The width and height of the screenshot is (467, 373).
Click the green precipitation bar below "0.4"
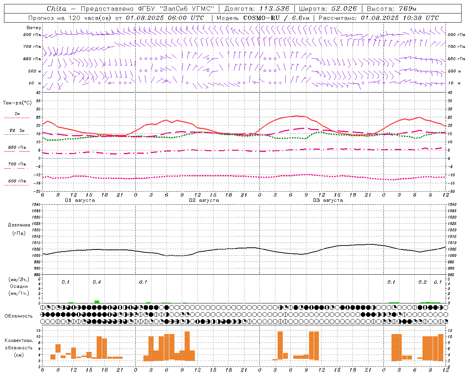click(x=97, y=302)
